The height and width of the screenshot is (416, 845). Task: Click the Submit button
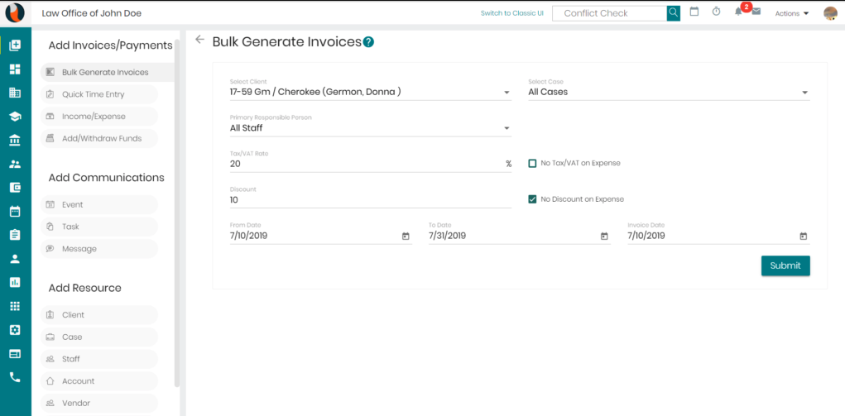tap(785, 265)
